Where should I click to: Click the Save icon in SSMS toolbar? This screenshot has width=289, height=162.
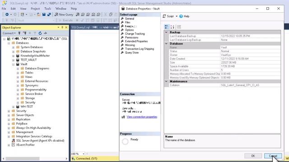click(44, 14)
